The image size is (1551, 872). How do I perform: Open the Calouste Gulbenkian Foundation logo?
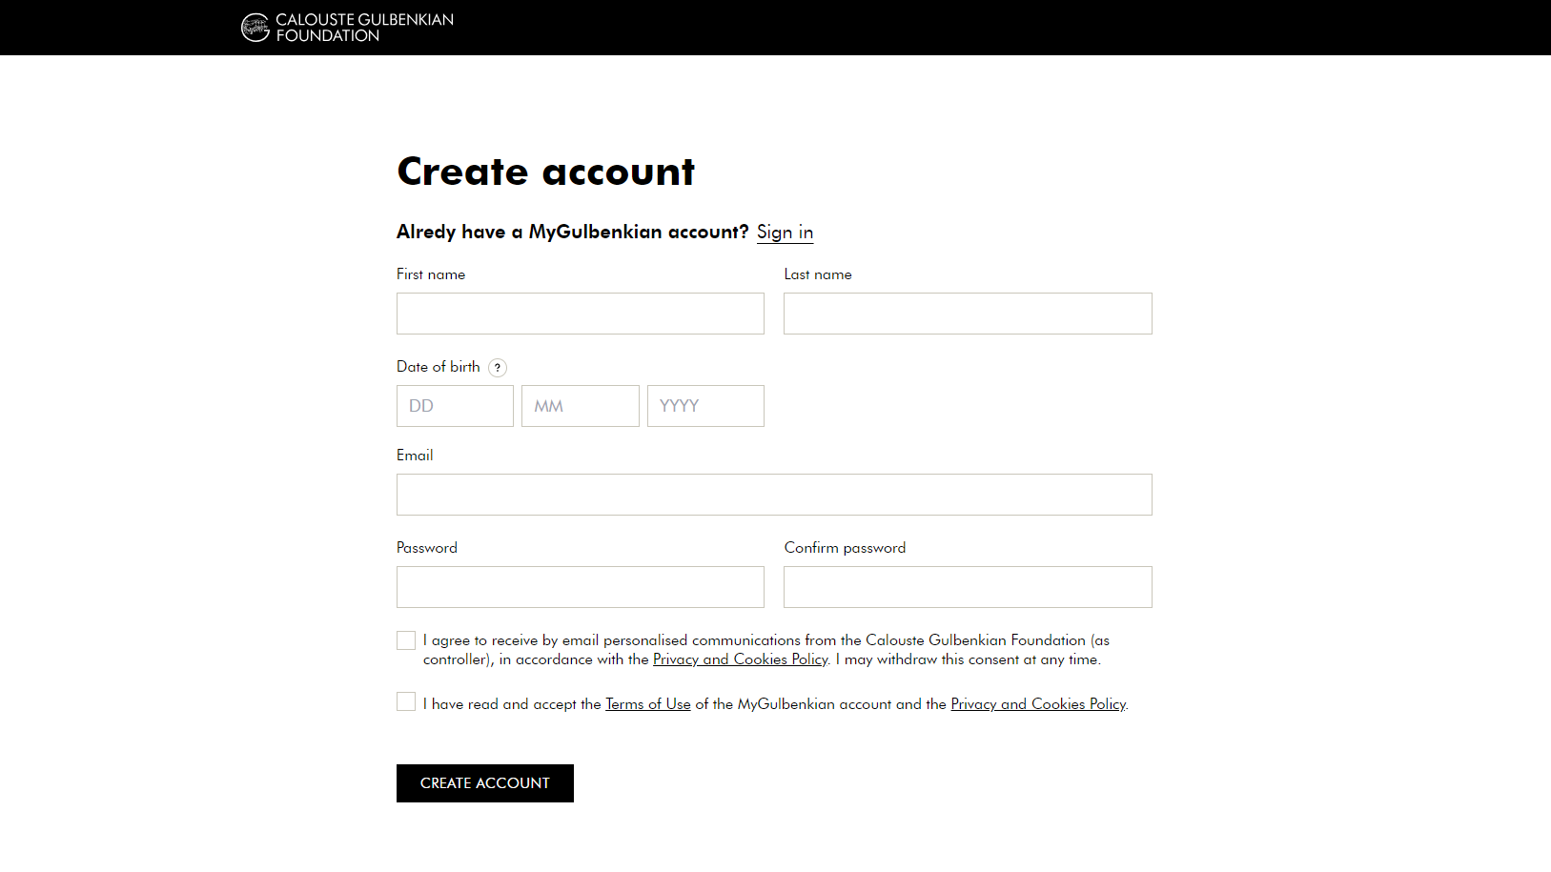pos(347,28)
